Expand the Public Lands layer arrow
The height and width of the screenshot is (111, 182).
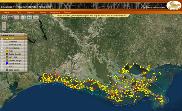5,54
